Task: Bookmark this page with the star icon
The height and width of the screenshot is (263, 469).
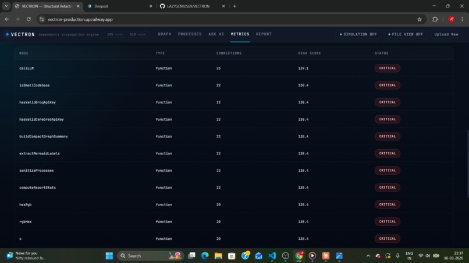Action: [x=420, y=19]
